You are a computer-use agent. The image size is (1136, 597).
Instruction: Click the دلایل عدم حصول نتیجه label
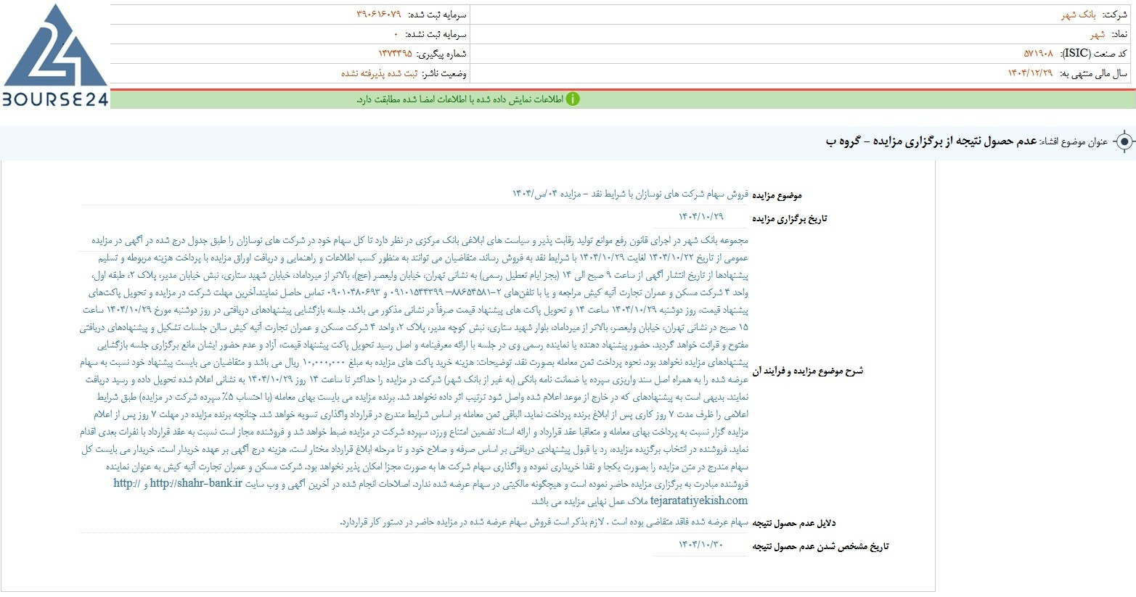click(x=793, y=523)
